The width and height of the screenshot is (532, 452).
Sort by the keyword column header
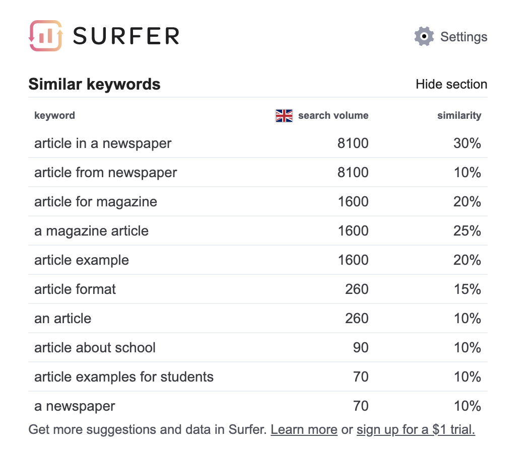click(54, 115)
